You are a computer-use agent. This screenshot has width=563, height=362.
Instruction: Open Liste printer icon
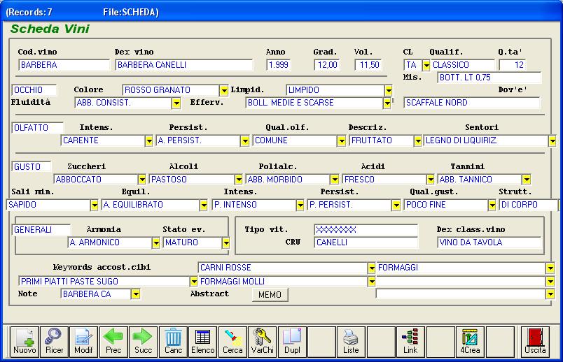[x=351, y=342]
